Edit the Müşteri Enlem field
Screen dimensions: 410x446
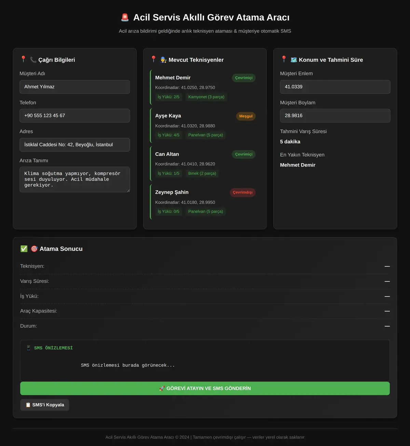(x=335, y=87)
